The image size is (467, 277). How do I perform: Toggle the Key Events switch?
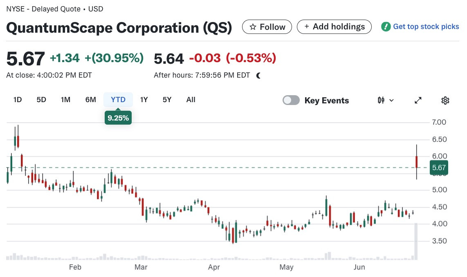(x=291, y=100)
